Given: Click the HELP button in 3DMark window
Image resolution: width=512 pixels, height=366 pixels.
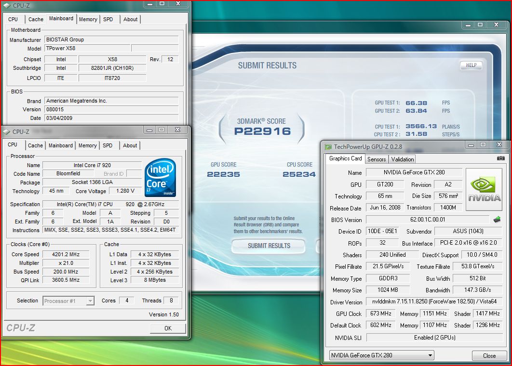Looking at the screenshot, I should point(471,65).
